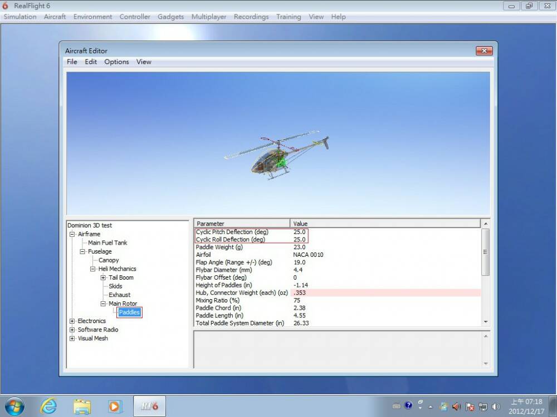Select Flap Angle value 19.0

click(x=300, y=262)
